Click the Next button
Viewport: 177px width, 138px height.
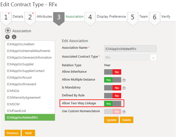click(28, 133)
